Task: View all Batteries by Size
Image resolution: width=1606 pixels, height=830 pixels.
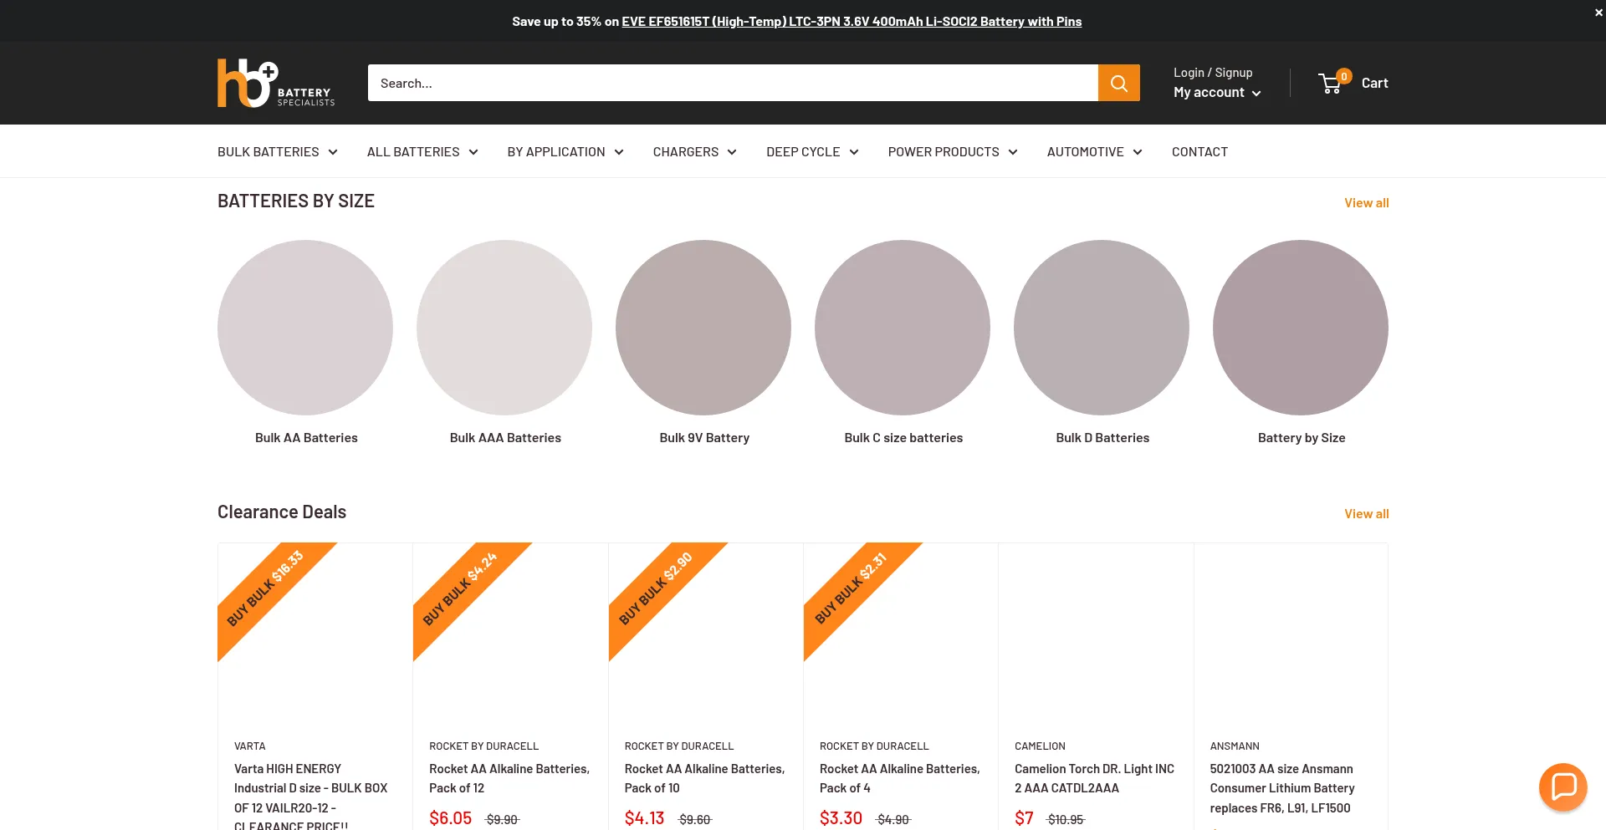Action: (1367, 203)
